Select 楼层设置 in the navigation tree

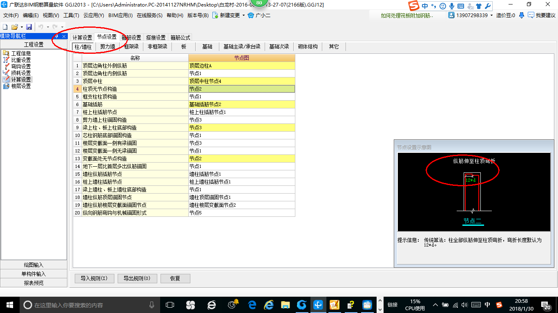coord(21,86)
